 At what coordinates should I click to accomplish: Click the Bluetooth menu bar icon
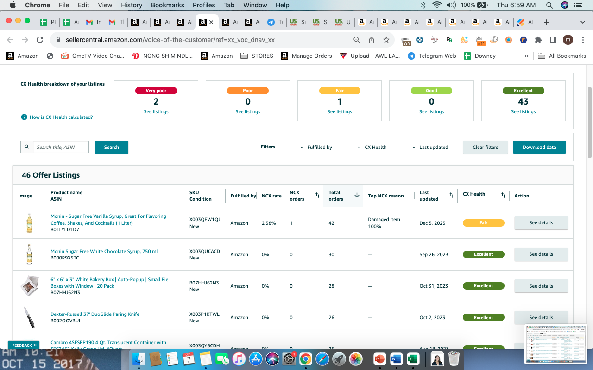(423, 5)
